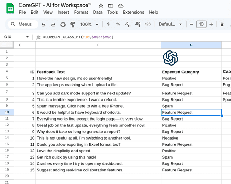Open the Insert menu
The width and height of the screenshot is (231, 184).
63,12
